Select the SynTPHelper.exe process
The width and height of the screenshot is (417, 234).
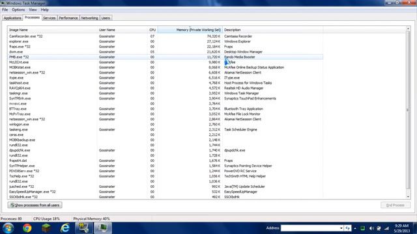click(x=165, y=166)
